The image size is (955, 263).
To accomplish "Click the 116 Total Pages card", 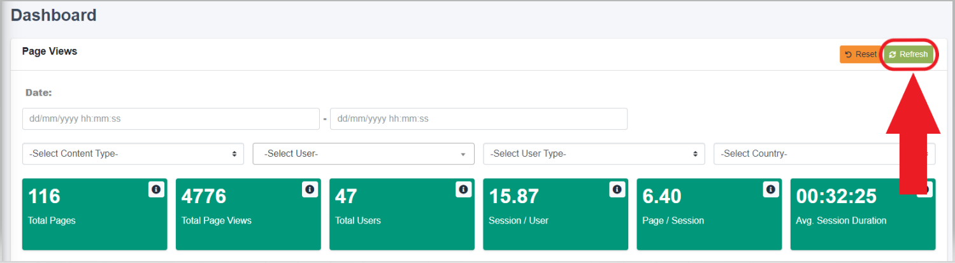I will tap(95, 214).
